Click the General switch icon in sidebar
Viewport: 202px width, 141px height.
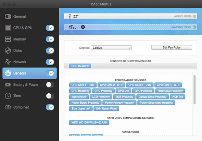coord(8,16)
